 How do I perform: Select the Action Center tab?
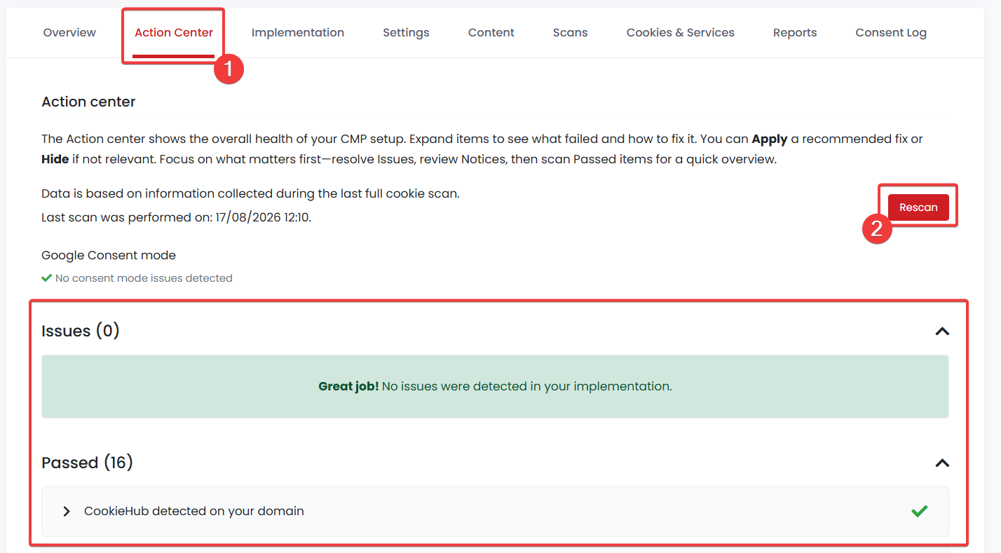point(174,32)
